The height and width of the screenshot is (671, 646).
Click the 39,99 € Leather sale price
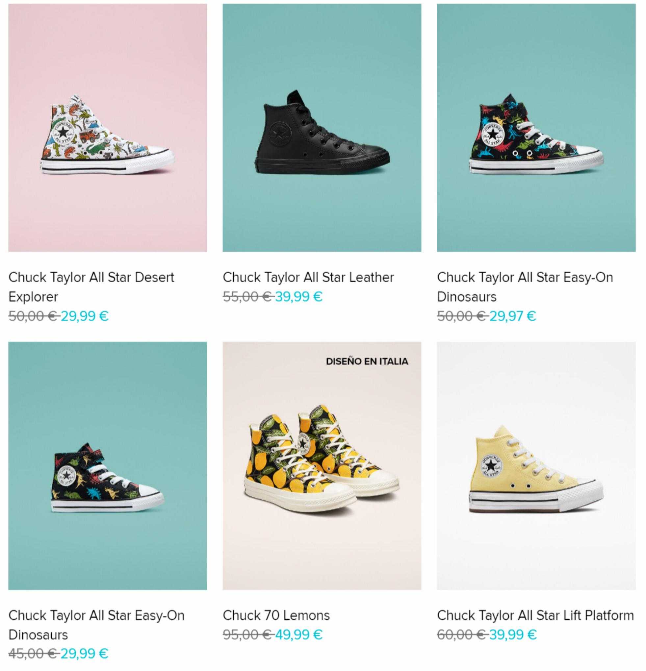(x=299, y=296)
